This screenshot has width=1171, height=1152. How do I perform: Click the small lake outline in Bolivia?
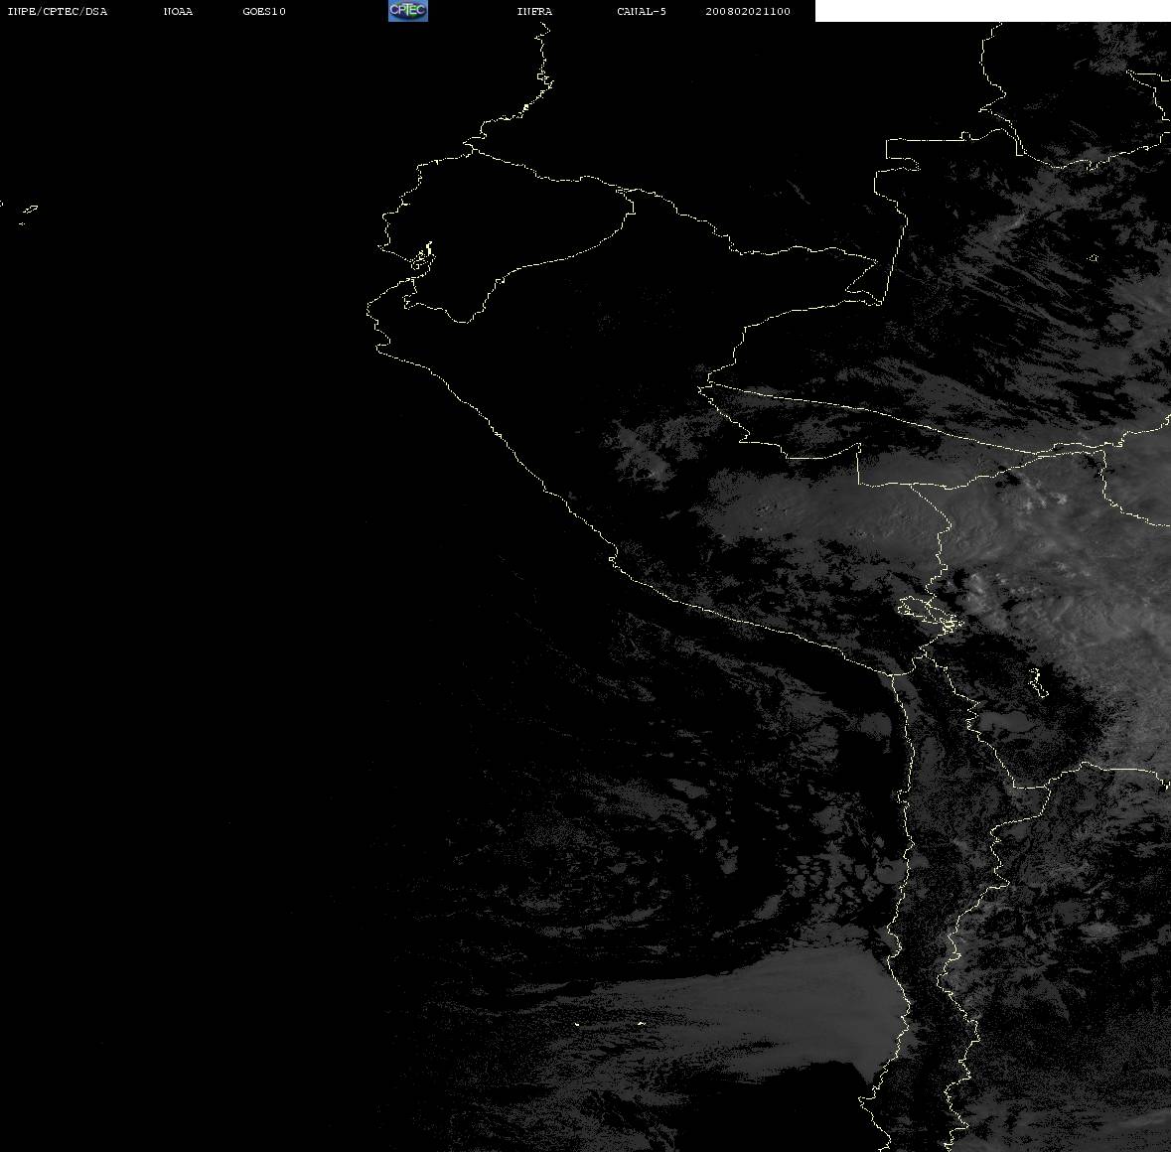(x=1035, y=682)
